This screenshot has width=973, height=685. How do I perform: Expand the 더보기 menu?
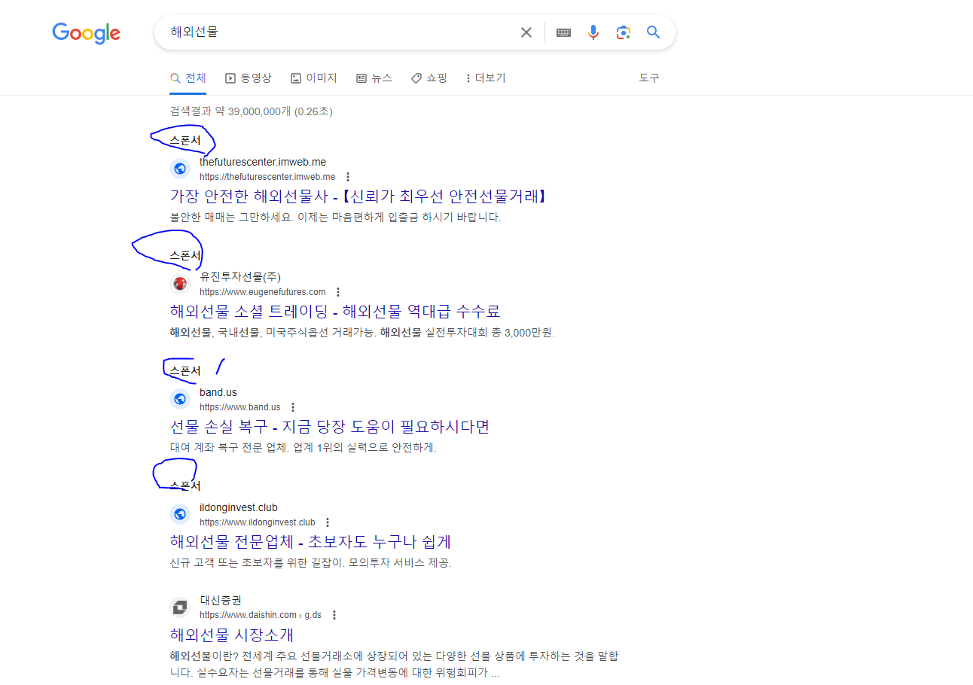click(486, 78)
